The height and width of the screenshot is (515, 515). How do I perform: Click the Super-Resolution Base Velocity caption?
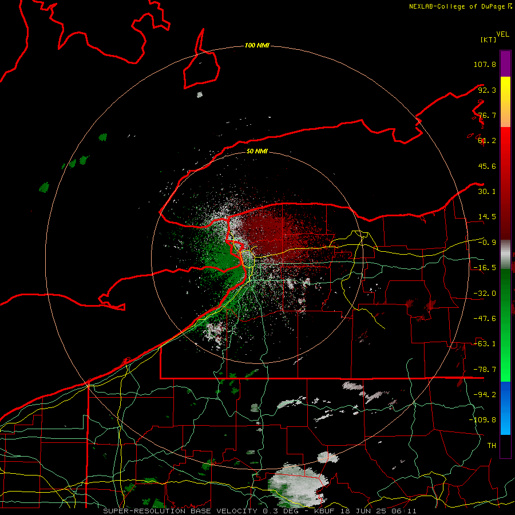pyautogui.click(x=259, y=511)
